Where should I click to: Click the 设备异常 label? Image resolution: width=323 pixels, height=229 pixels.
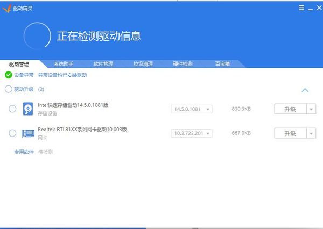pyautogui.click(x=24, y=75)
